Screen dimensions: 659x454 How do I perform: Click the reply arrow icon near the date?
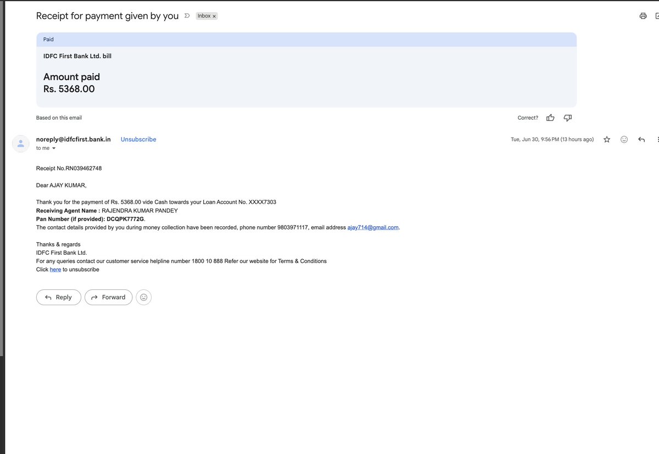point(641,139)
